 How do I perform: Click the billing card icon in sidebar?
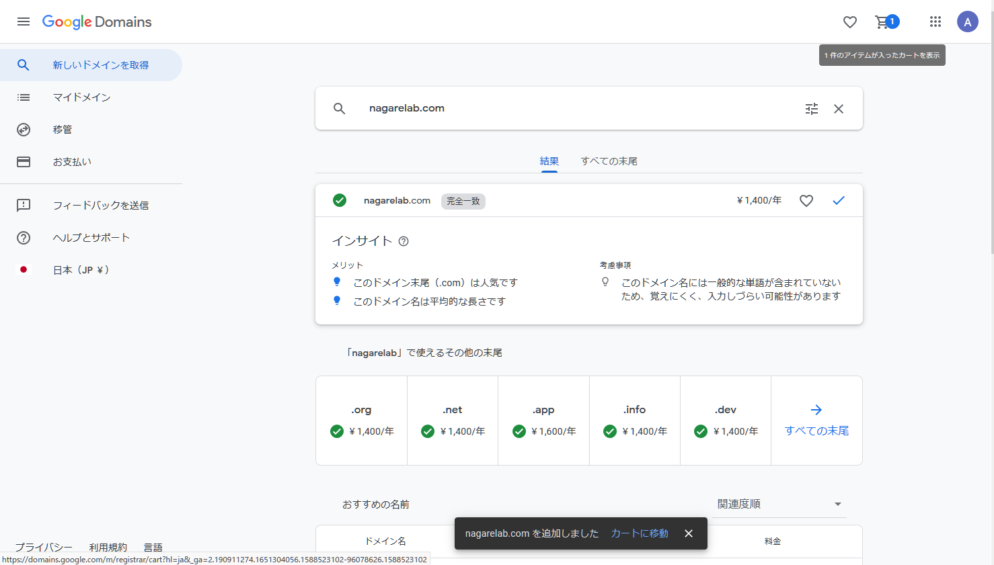pyautogui.click(x=24, y=162)
